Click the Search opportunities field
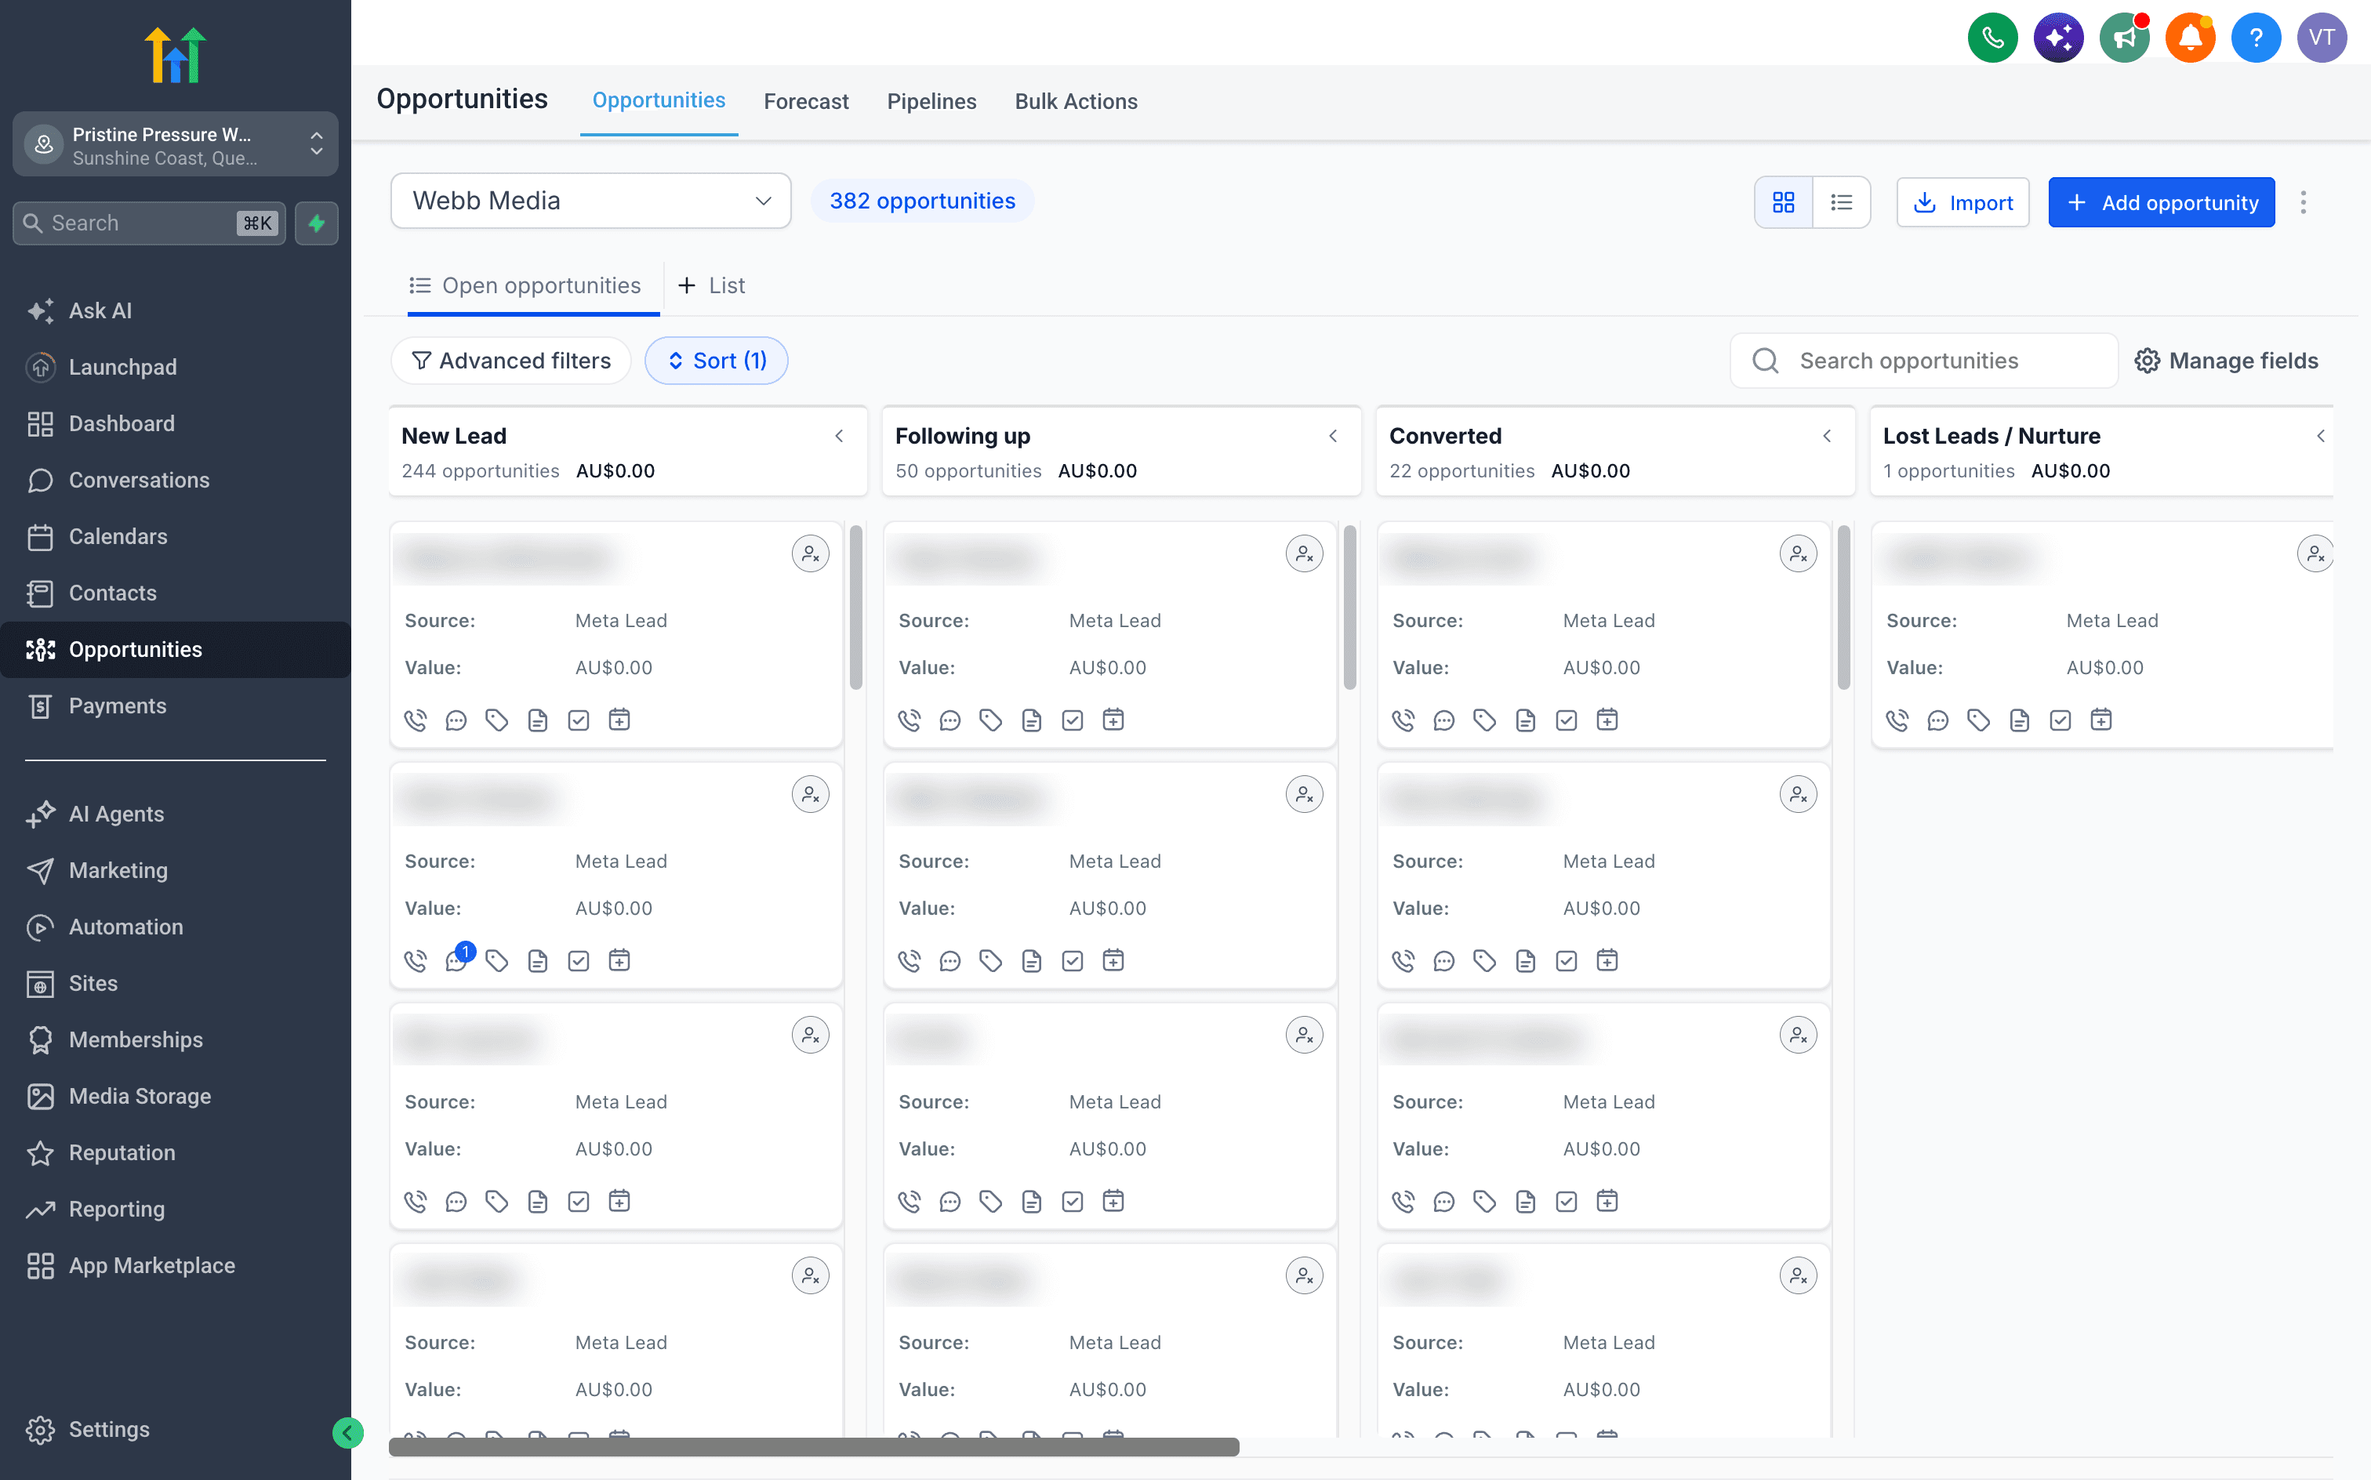 tap(1923, 361)
